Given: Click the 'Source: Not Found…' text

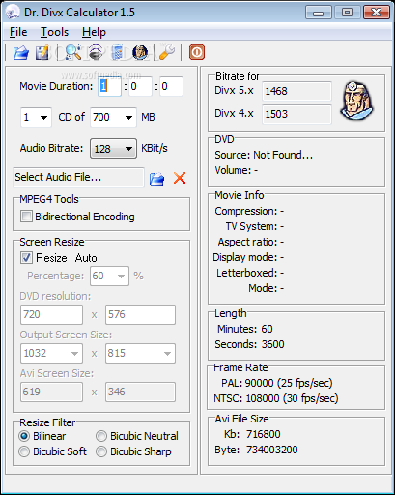Looking at the screenshot, I should click(x=264, y=155).
